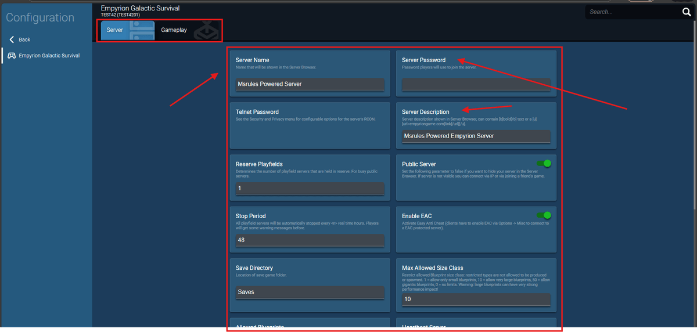Click the Empyrion Galactic Survival header title
Image resolution: width=697 pixels, height=332 pixels.
[140, 8]
